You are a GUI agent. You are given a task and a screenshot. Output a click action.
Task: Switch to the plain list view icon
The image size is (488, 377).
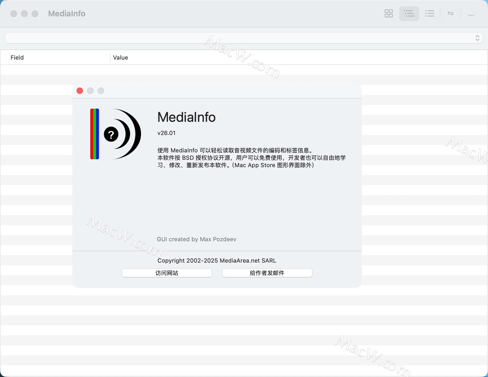coord(430,14)
